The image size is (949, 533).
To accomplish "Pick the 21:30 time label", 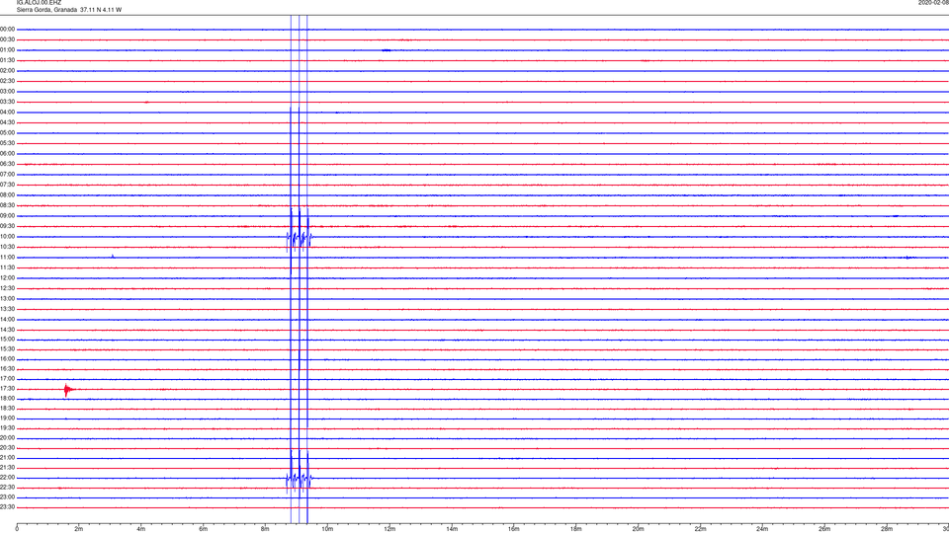I will coord(7,468).
